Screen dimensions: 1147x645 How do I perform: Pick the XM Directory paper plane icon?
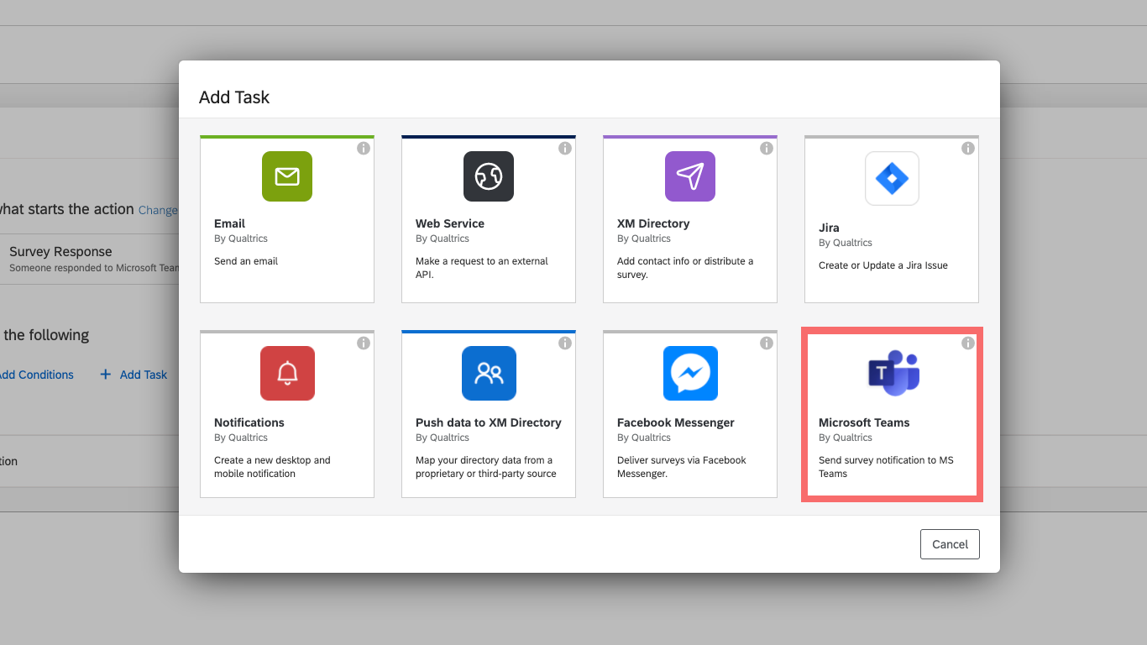(690, 176)
